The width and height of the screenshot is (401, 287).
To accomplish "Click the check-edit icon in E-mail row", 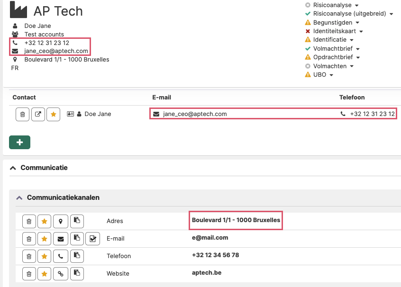I will pyautogui.click(x=92, y=239).
